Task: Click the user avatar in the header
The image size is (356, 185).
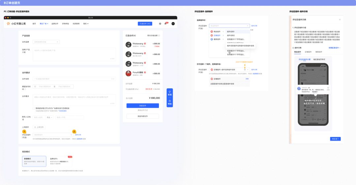Action: (x=173, y=24)
